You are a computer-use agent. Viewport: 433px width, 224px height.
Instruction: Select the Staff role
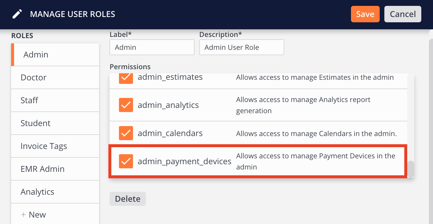tap(55, 100)
